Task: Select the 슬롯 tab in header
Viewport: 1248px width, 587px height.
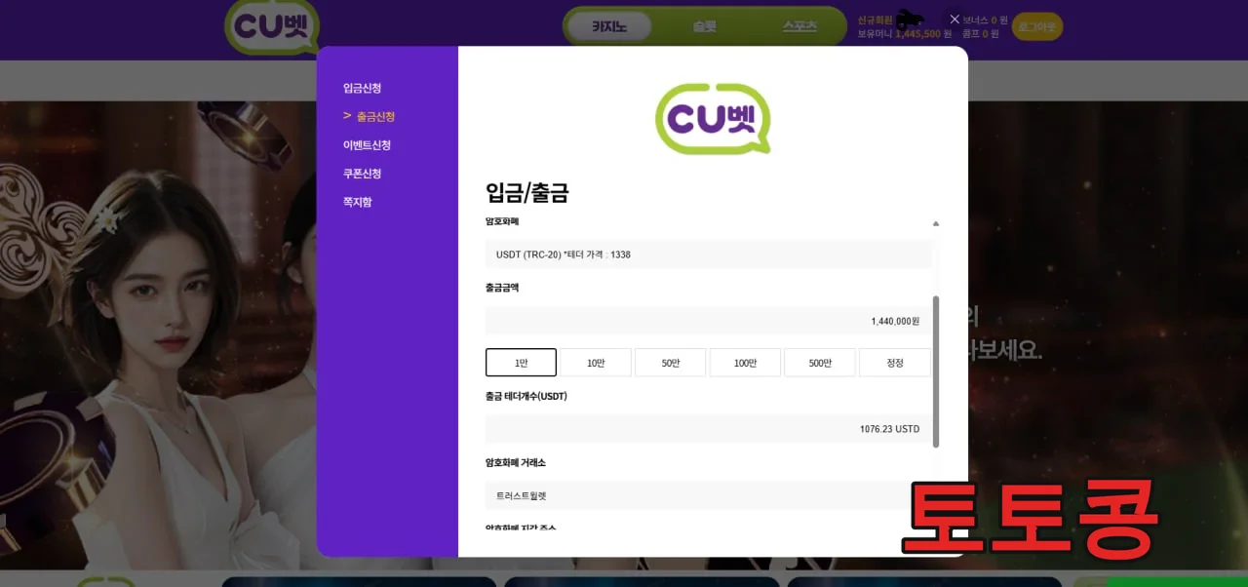Action: (x=705, y=27)
